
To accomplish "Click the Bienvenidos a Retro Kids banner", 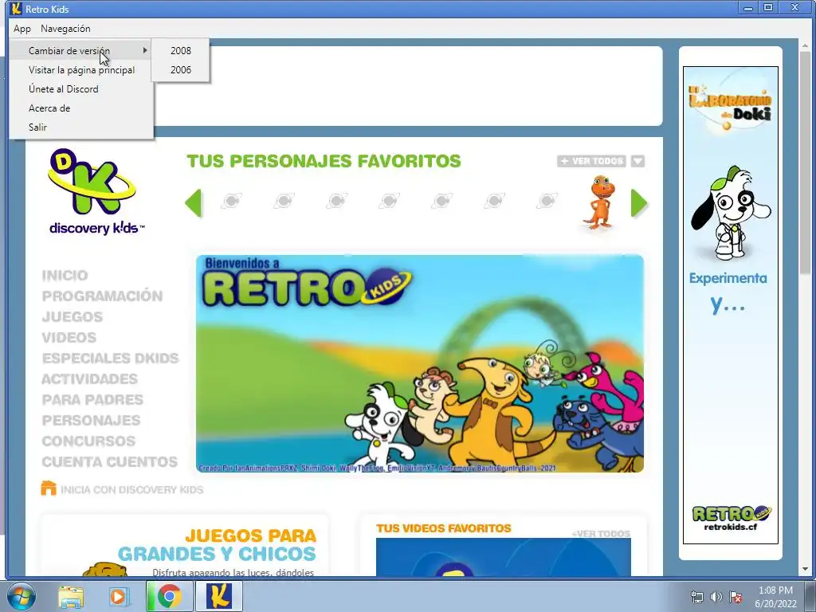I will click(x=419, y=363).
